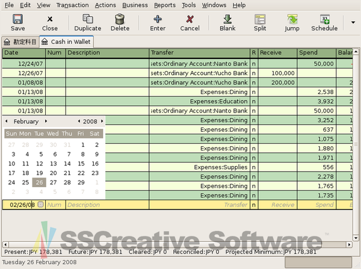Click the Blank transaction icon
This screenshot has width=361, height=269.
[227, 19]
